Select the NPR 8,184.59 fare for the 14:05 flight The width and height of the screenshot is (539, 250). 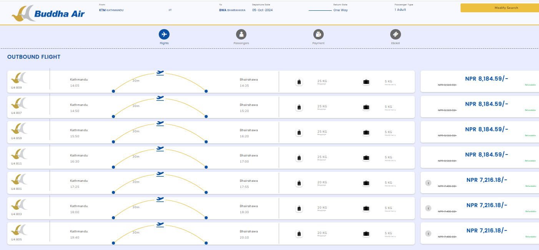pos(486,79)
